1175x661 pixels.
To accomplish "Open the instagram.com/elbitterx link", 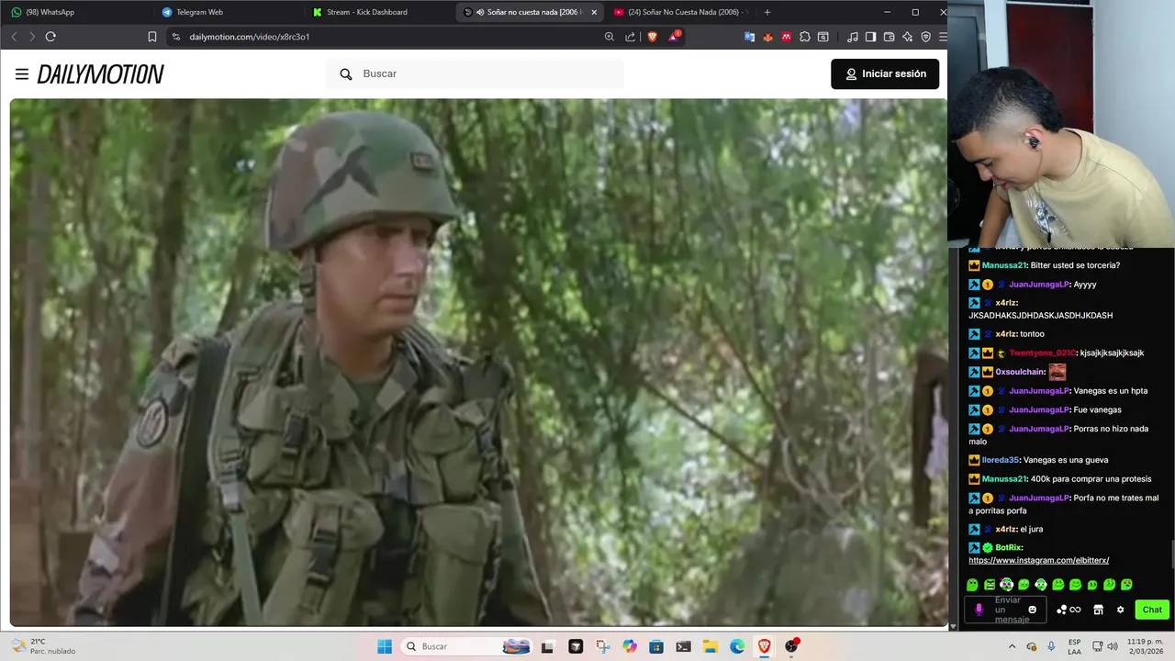I will click(x=1039, y=560).
